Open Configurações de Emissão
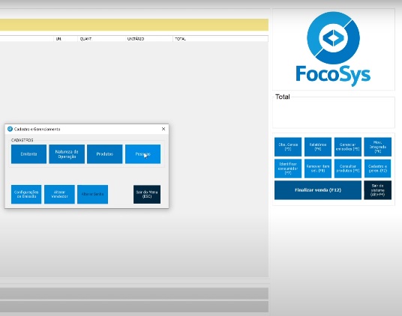This screenshot has height=316, width=402. [26, 195]
